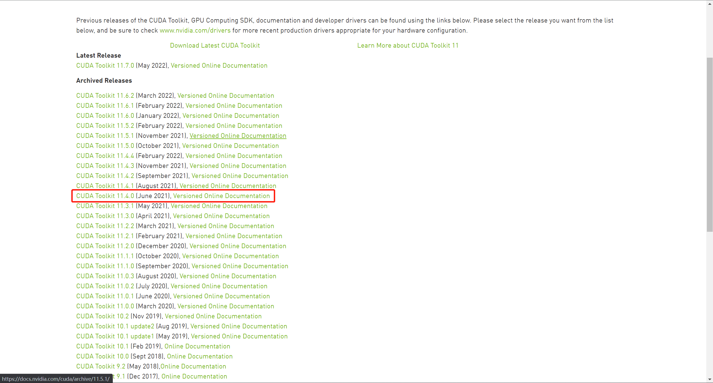This screenshot has height=383, width=713.
Task: Click CUDA Toolkit 10.1 update2 link
Action: 115,326
